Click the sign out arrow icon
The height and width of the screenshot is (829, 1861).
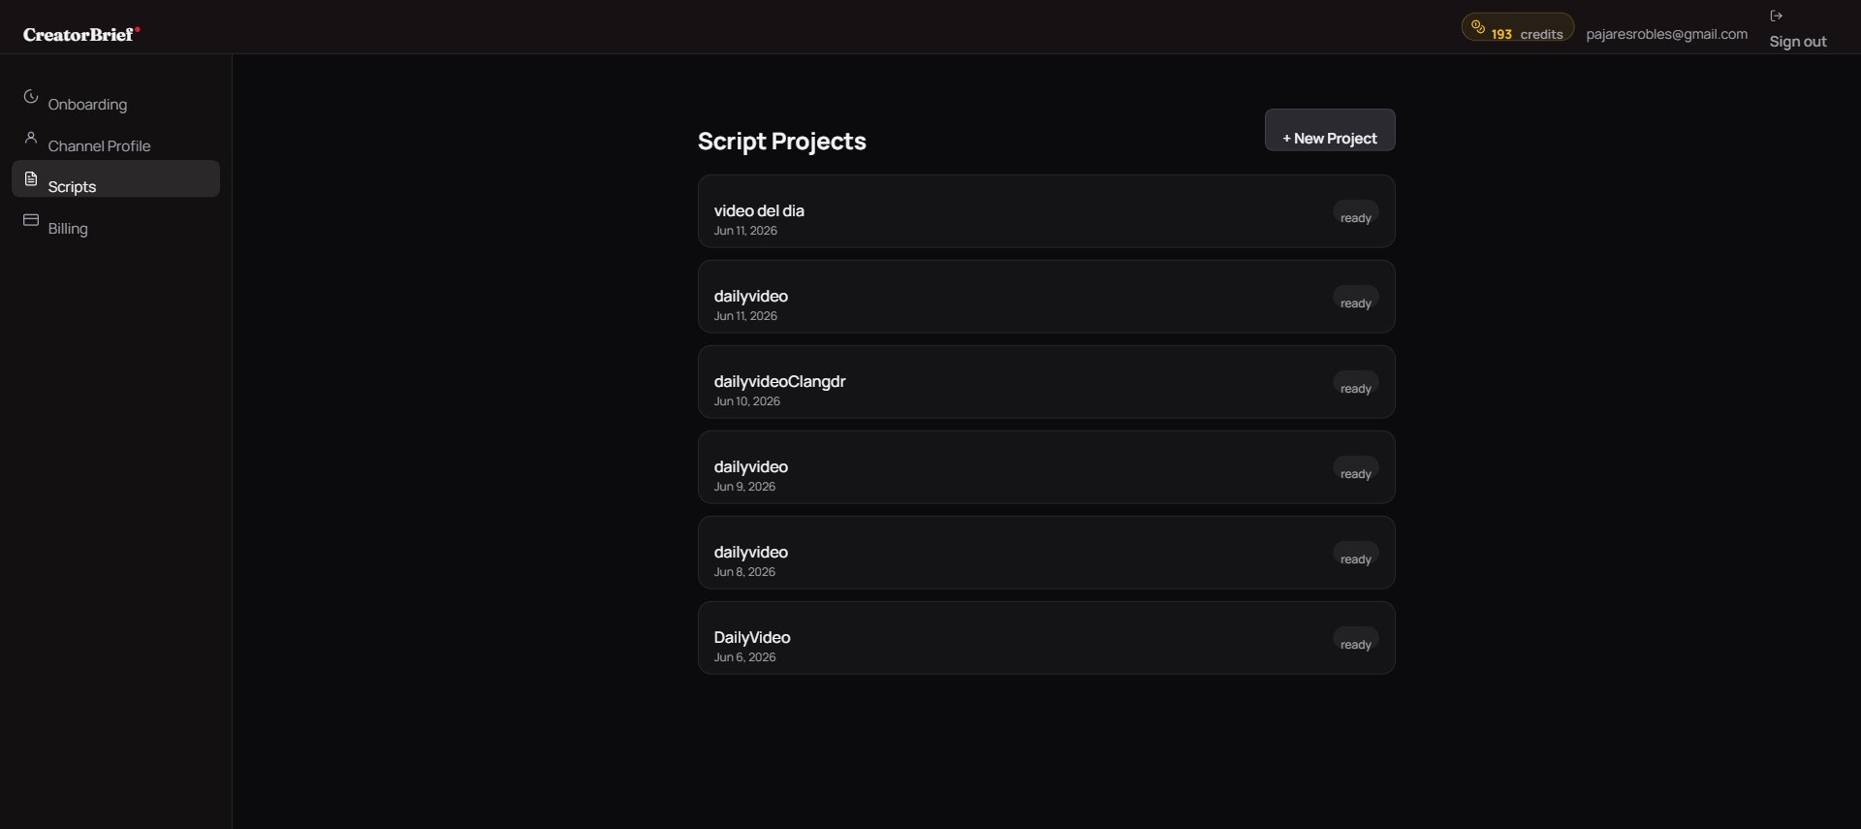pyautogui.click(x=1777, y=16)
